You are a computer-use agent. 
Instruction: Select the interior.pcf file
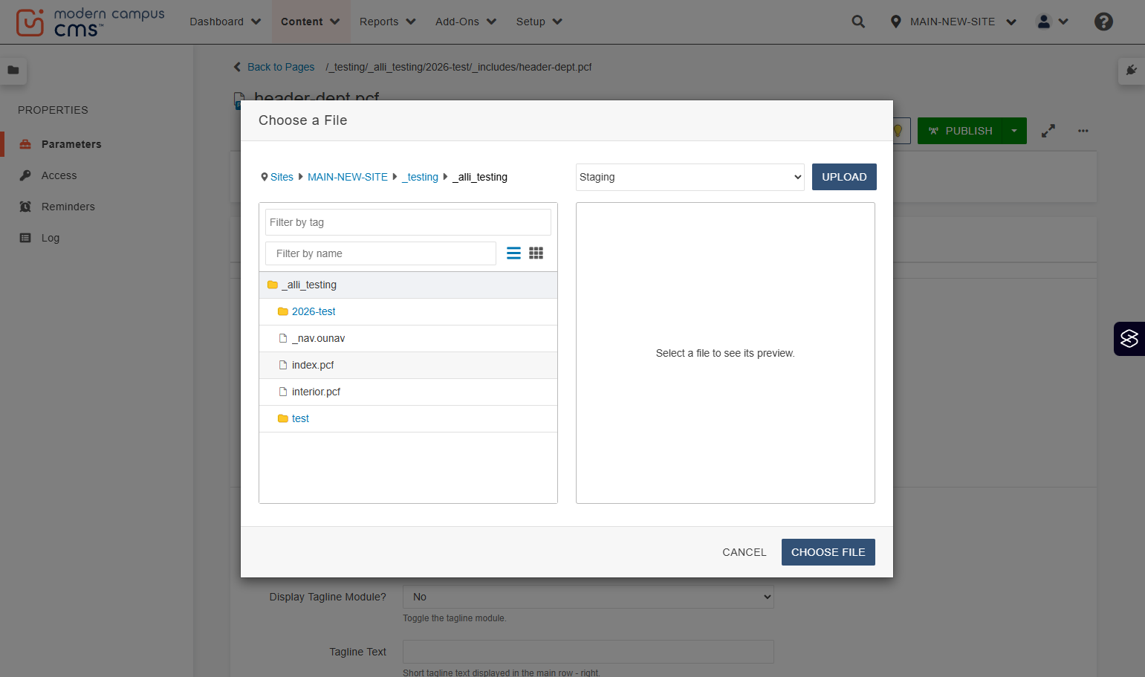(x=408, y=392)
